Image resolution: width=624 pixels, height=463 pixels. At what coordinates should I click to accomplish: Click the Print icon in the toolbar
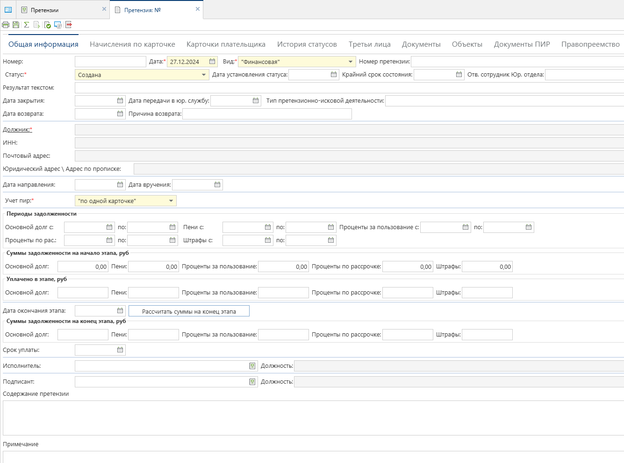pyautogui.click(x=6, y=25)
